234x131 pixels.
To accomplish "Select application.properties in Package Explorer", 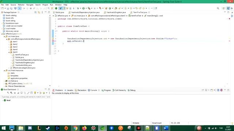I will click(x=19, y=78).
